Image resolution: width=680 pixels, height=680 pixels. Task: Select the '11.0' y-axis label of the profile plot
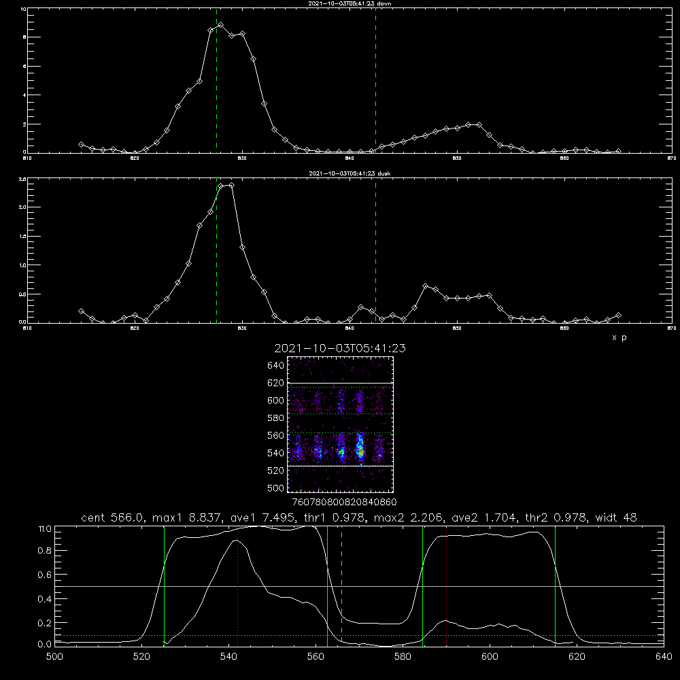pyautogui.click(x=45, y=529)
